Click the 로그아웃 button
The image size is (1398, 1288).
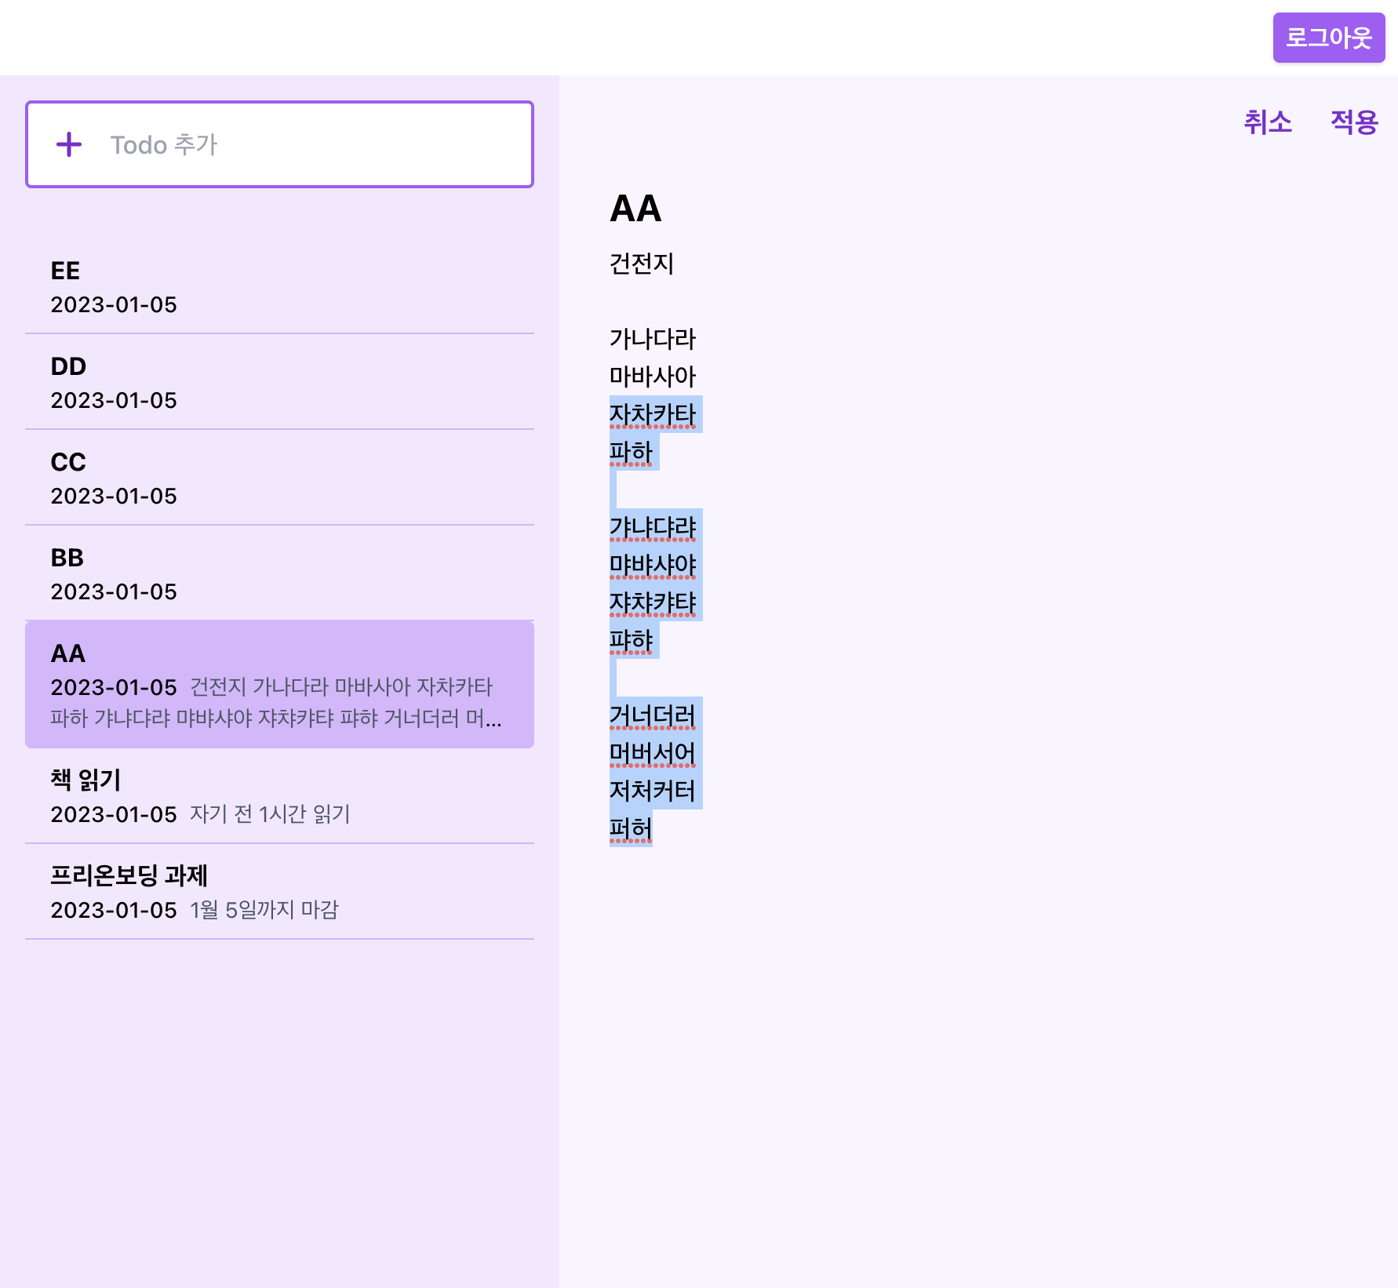click(x=1329, y=38)
